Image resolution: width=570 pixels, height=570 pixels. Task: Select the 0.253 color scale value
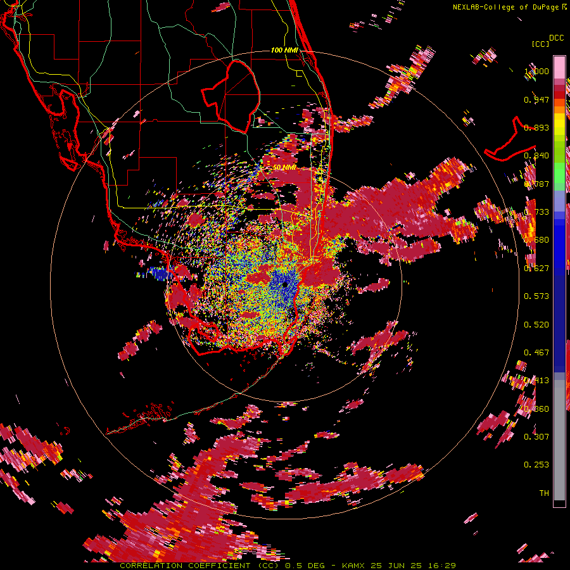tap(536, 465)
